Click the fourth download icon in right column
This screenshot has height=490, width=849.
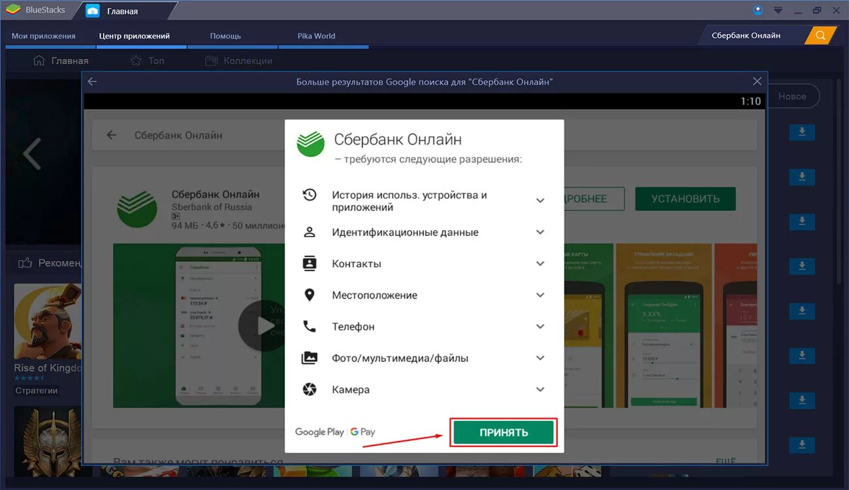tap(802, 267)
